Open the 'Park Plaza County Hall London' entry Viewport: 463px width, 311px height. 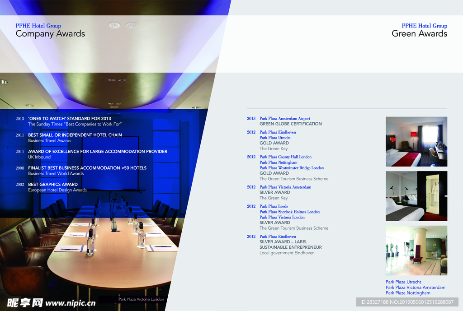point(285,157)
